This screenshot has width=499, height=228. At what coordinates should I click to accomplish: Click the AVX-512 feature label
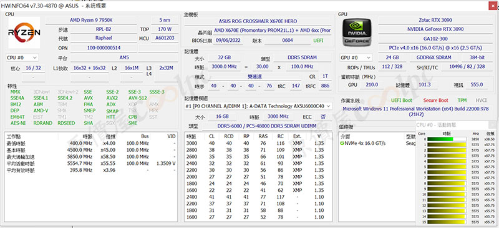[137, 98]
